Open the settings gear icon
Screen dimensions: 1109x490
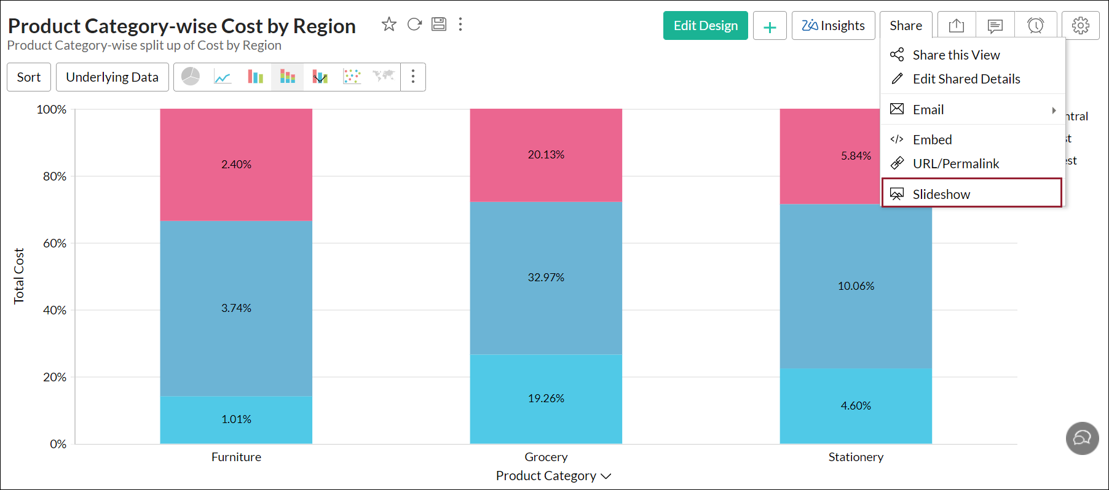coord(1080,26)
